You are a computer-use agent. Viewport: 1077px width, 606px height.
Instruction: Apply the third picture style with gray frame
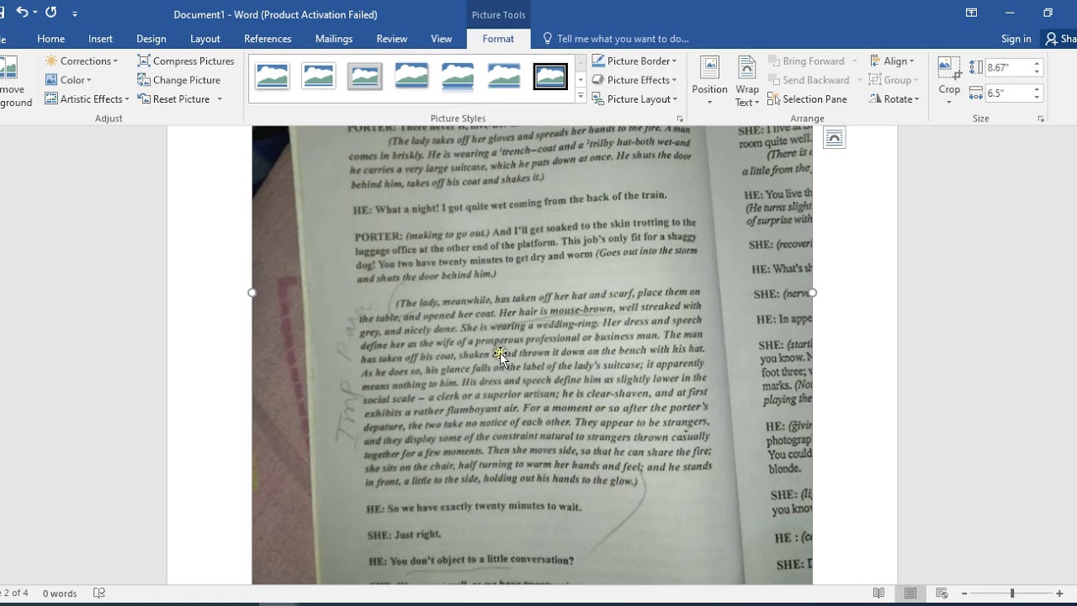365,77
